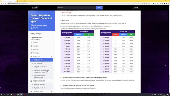This screenshot has width=170, height=96.
Task: Click the Войти login button
Action: coord(136,7)
